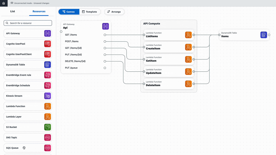Select the Lambda Function icon in the palette
Screen dimensions: 276x155
click(x=48, y=106)
